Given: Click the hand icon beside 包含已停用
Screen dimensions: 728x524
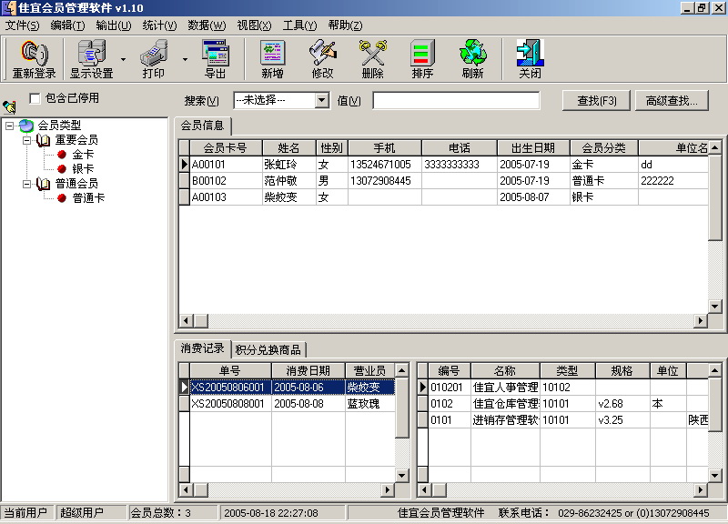Looking at the screenshot, I should (x=9, y=107).
